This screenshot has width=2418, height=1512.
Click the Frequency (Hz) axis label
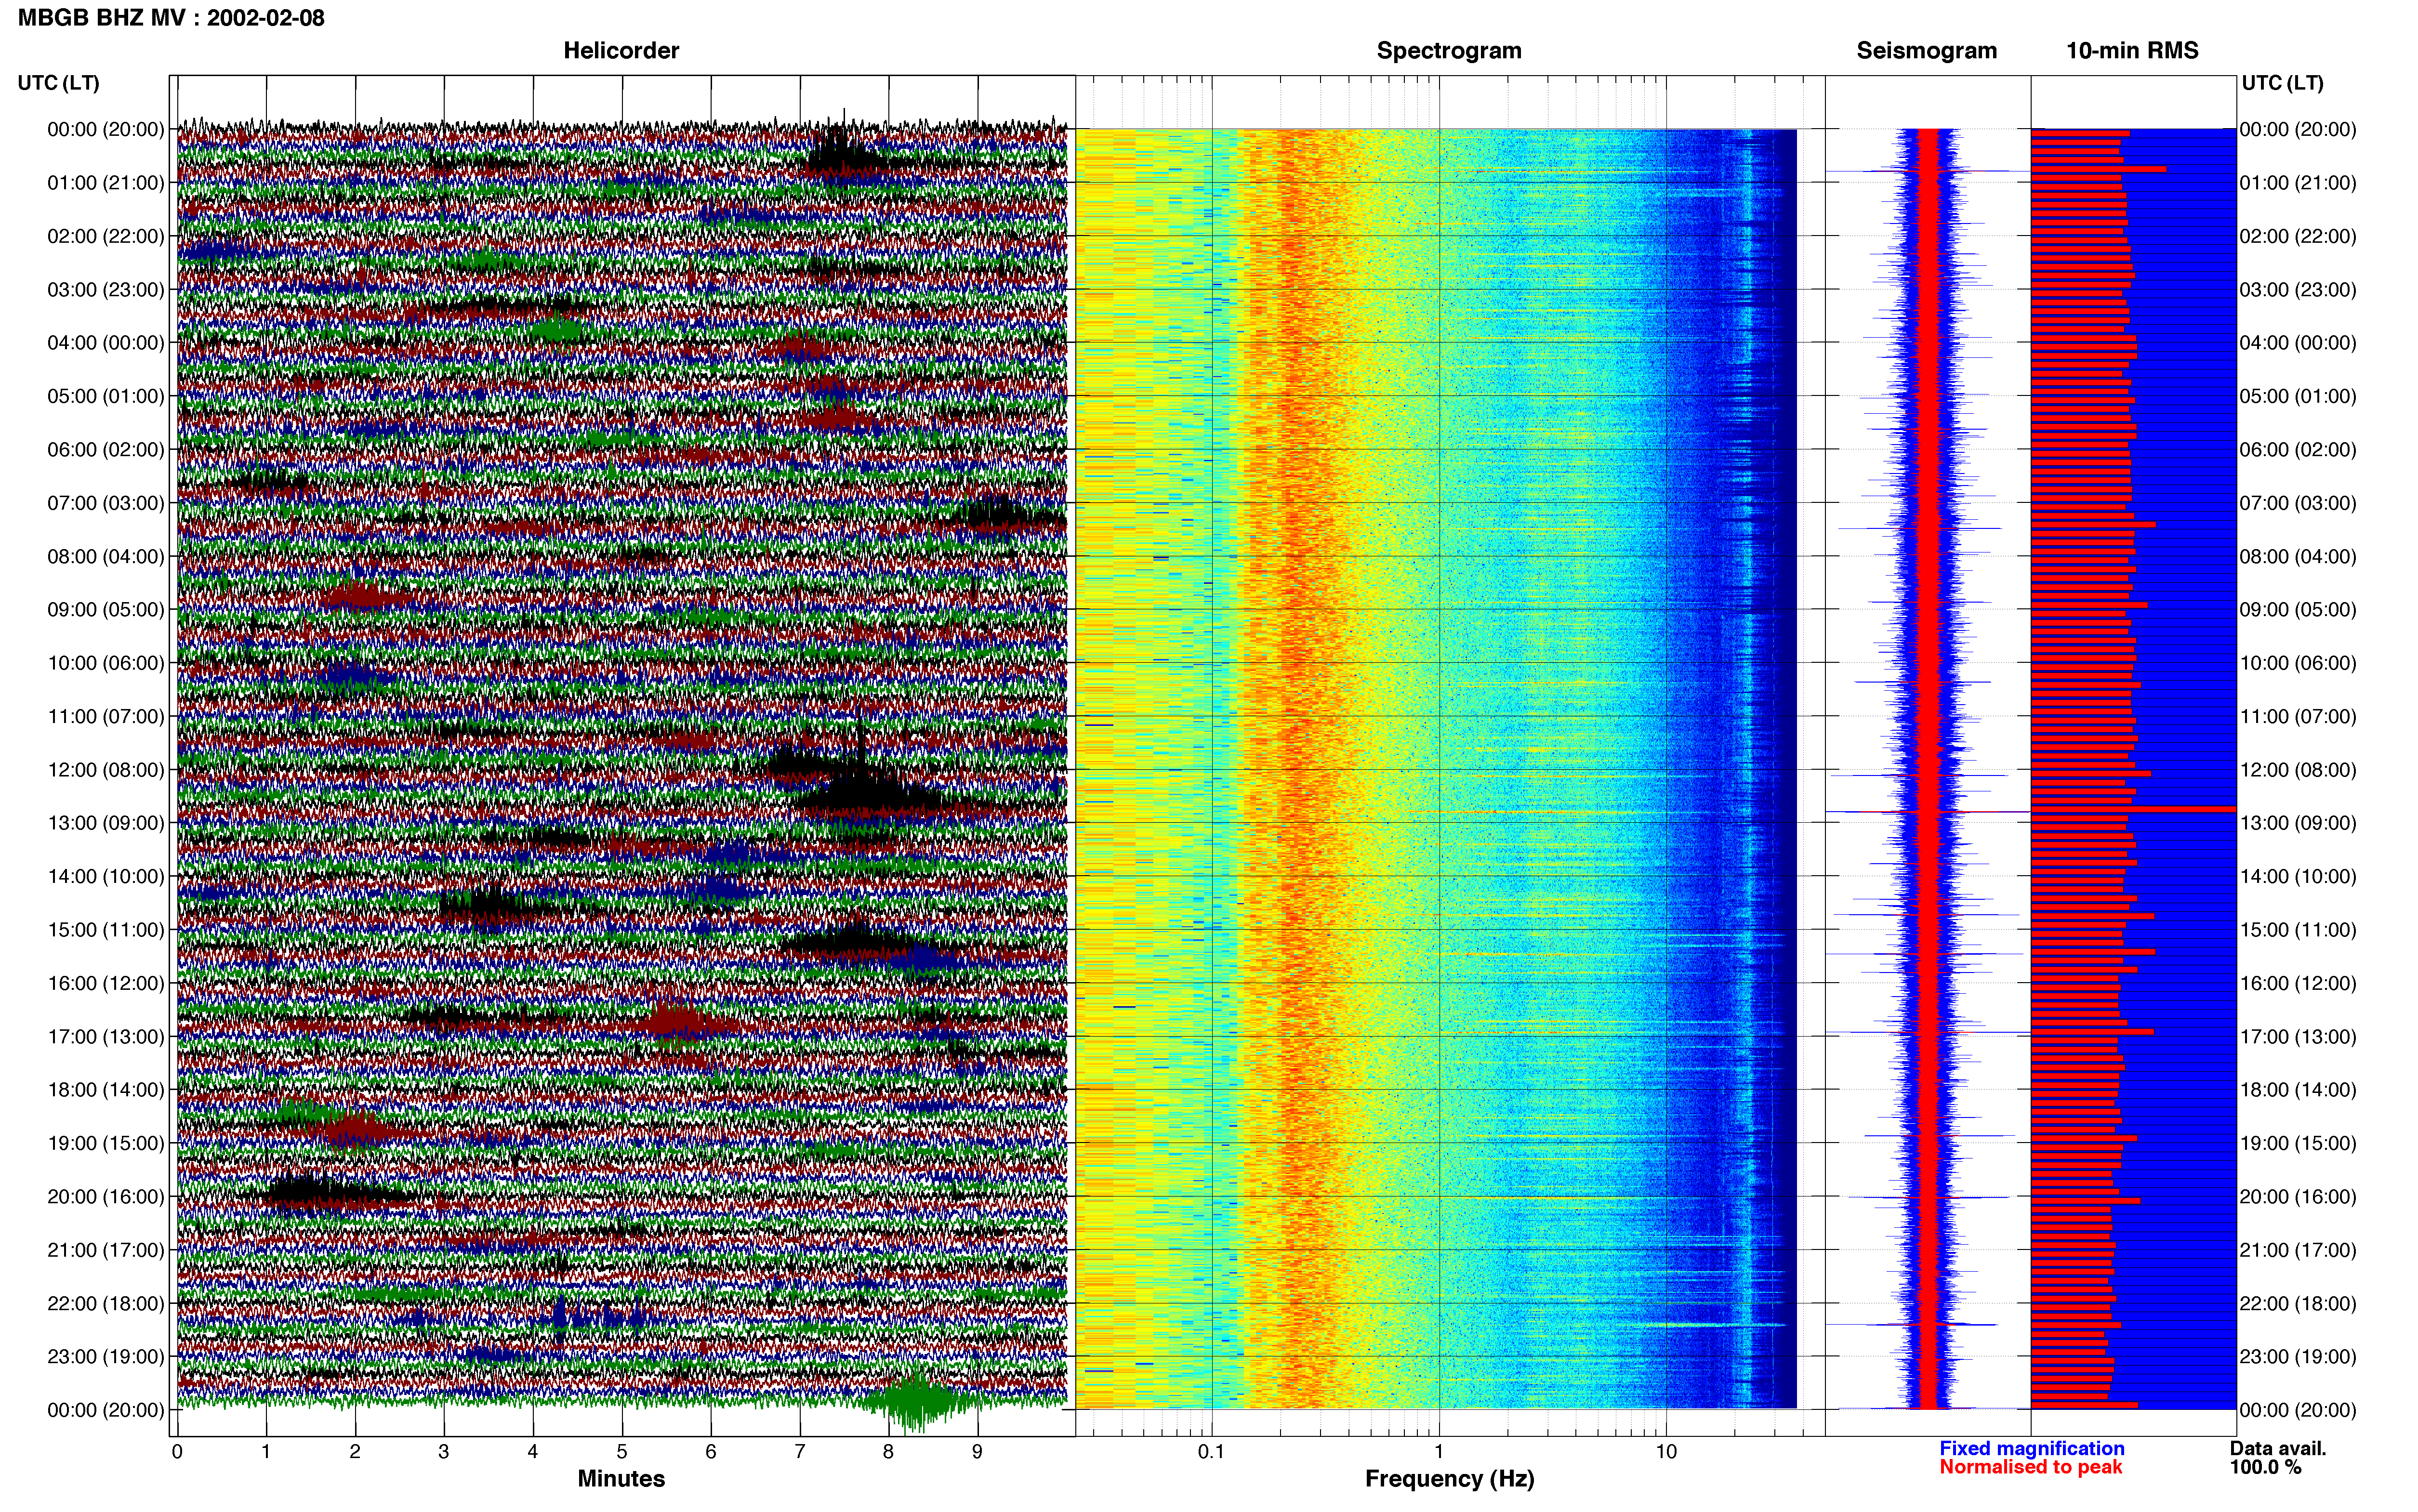pos(1449,1479)
